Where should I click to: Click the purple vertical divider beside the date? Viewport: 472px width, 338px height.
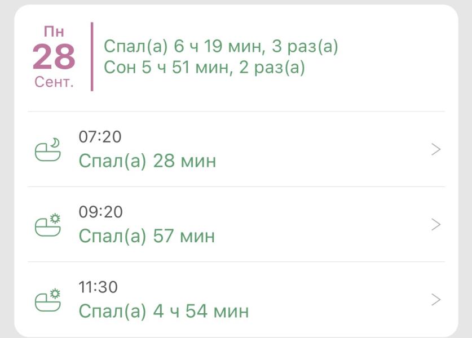(x=92, y=56)
